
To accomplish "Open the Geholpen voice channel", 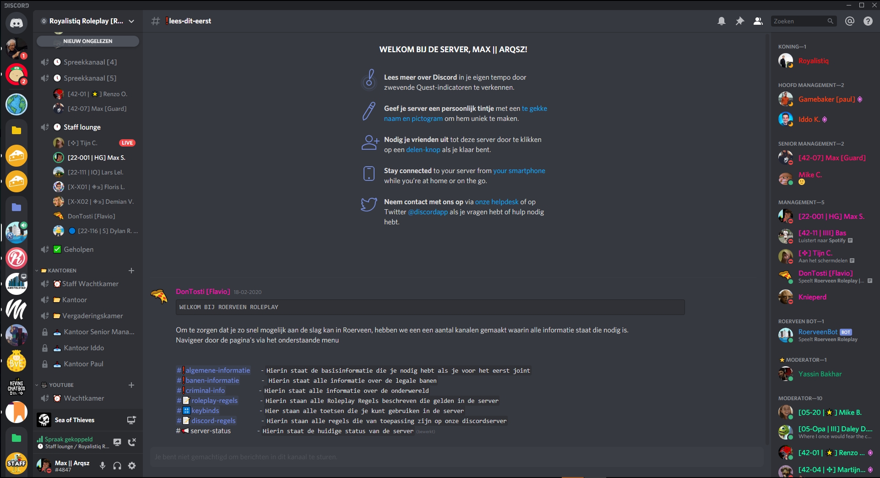I will (x=78, y=250).
